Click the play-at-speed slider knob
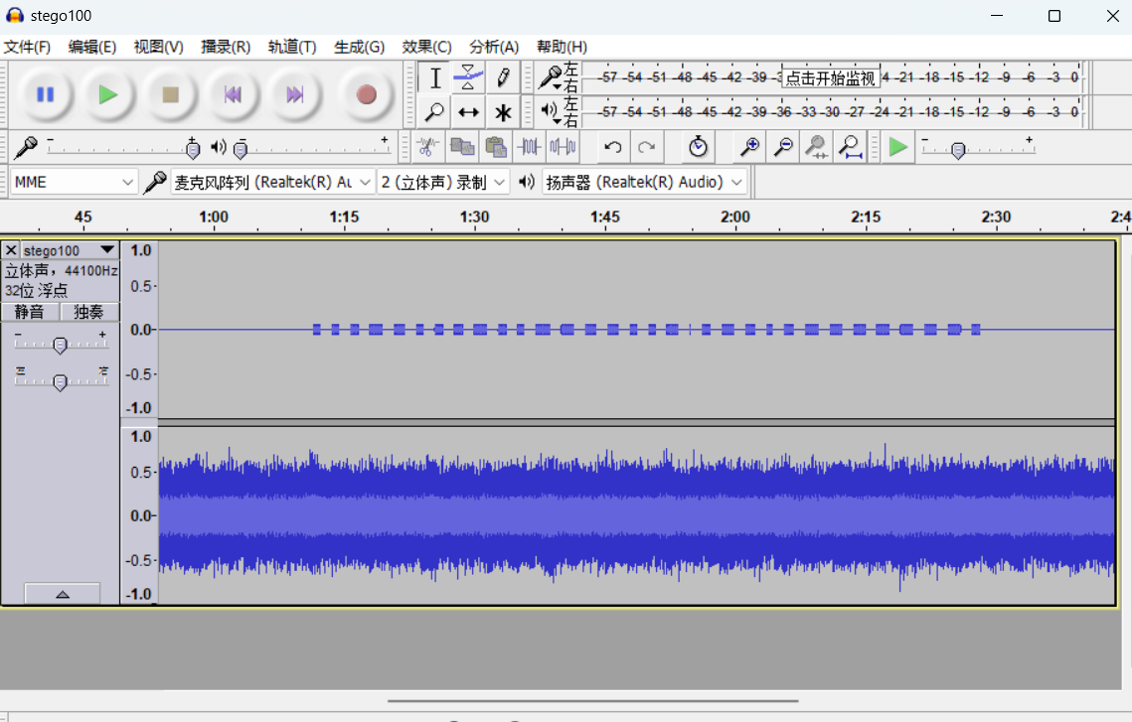The width and height of the screenshot is (1132, 722). tap(958, 151)
